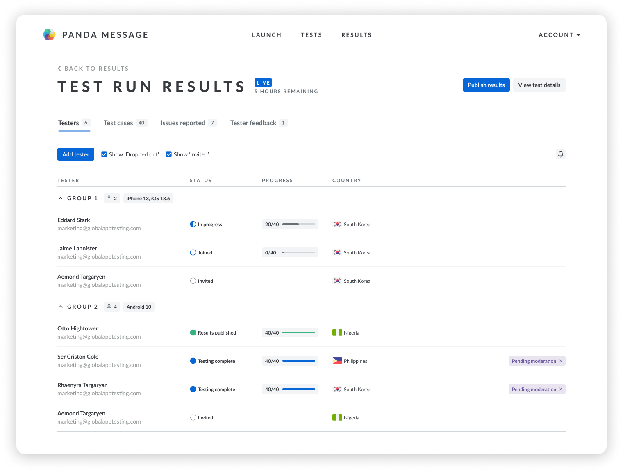The height and width of the screenshot is (472, 623).
Task: Collapse Group 1 section
Action: point(61,198)
